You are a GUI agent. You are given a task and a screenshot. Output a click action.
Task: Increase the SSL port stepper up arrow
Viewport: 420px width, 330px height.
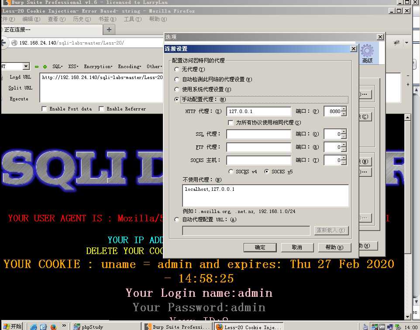coord(344,131)
